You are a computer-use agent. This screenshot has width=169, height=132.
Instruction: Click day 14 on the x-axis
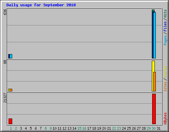point(74,128)
